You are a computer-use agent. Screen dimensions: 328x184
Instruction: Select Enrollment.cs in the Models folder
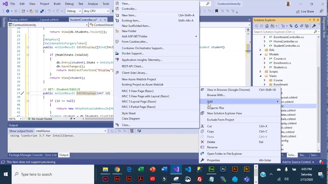(x=282, y=63)
